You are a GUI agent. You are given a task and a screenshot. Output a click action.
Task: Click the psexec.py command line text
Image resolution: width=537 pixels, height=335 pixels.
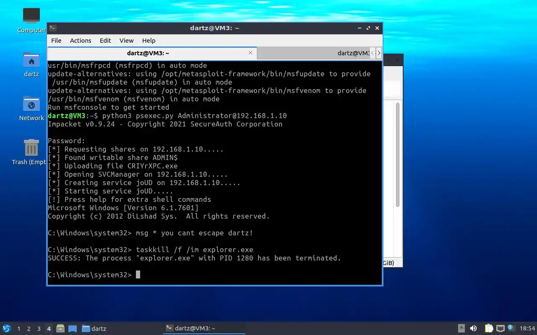(195, 116)
